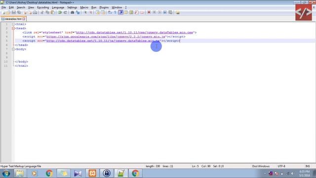
Task: Click the Close document toolbar icon
Action: pyautogui.click(x=25, y=12)
